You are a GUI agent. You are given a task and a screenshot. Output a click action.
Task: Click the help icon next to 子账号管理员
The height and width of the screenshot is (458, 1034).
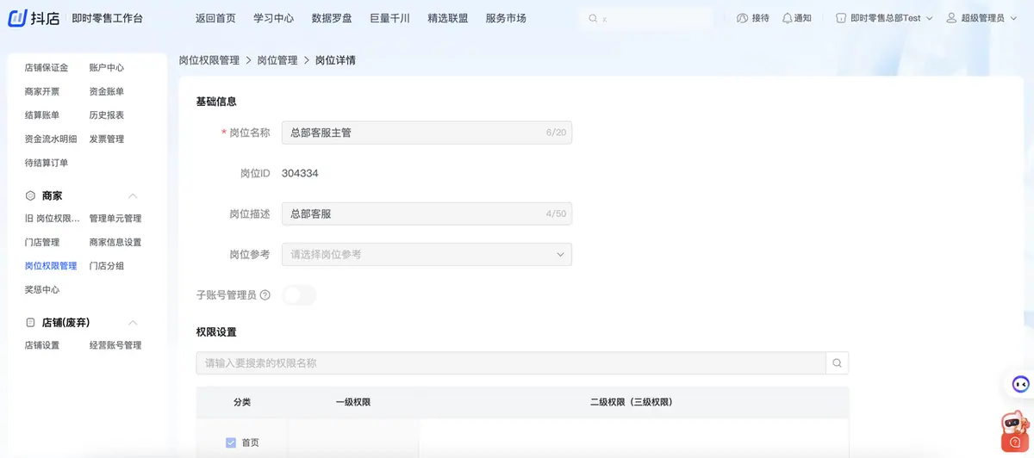[265, 295]
